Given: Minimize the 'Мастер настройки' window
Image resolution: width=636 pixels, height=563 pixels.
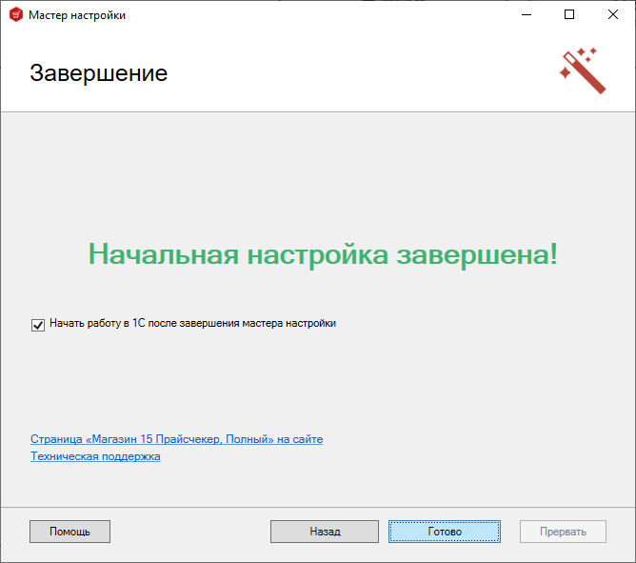Looking at the screenshot, I should click(527, 14).
